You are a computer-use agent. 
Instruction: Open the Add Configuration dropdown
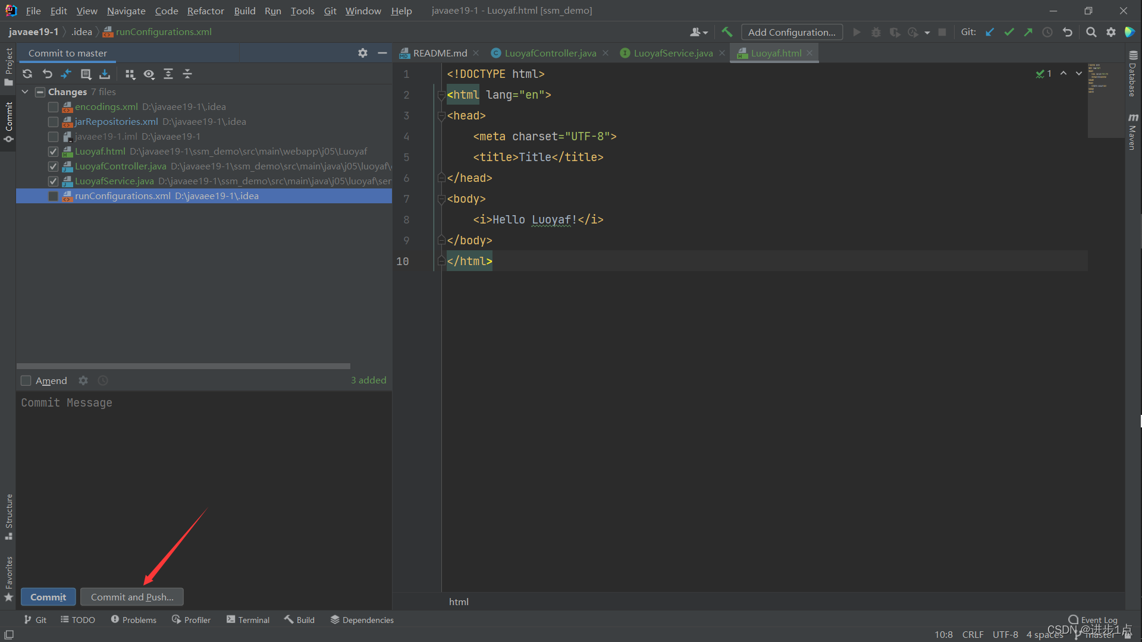(792, 32)
